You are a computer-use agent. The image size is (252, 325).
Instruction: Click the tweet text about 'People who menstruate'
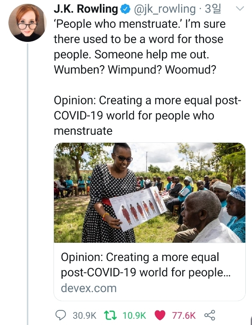[x=140, y=47]
